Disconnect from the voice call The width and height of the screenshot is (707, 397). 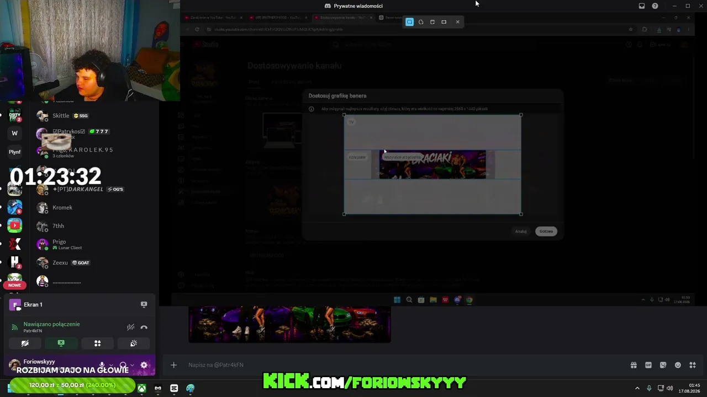pyautogui.click(x=144, y=327)
